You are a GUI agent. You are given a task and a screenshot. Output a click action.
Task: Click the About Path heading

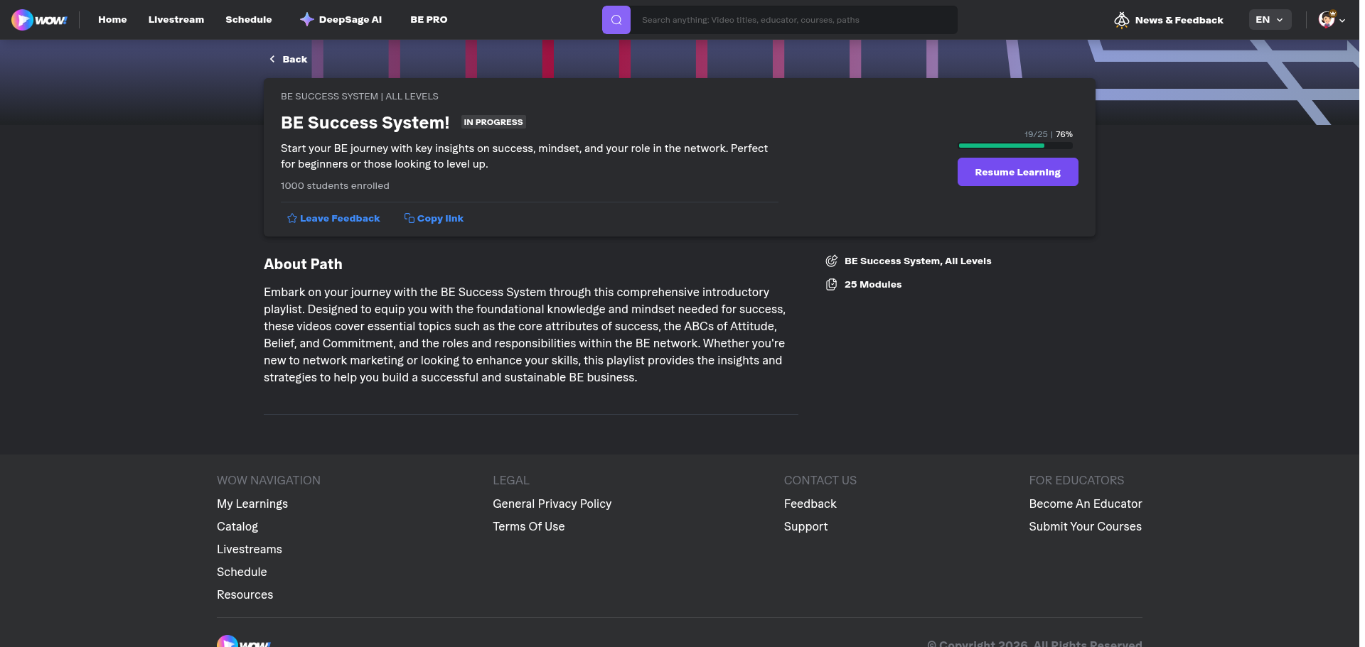click(303, 264)
